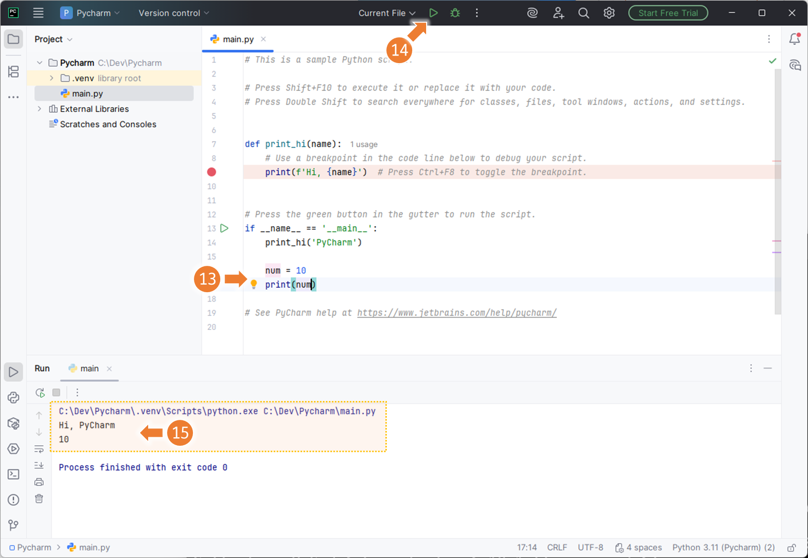The image size is (808, 558).
Task: Open the Python Packages tool window
Action: [x=13, y=423]
